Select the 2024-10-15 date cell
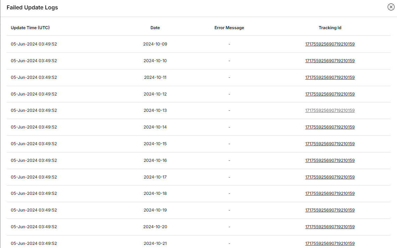The width and height of the screenshot is (397, 248). click(x=155, y=144)
